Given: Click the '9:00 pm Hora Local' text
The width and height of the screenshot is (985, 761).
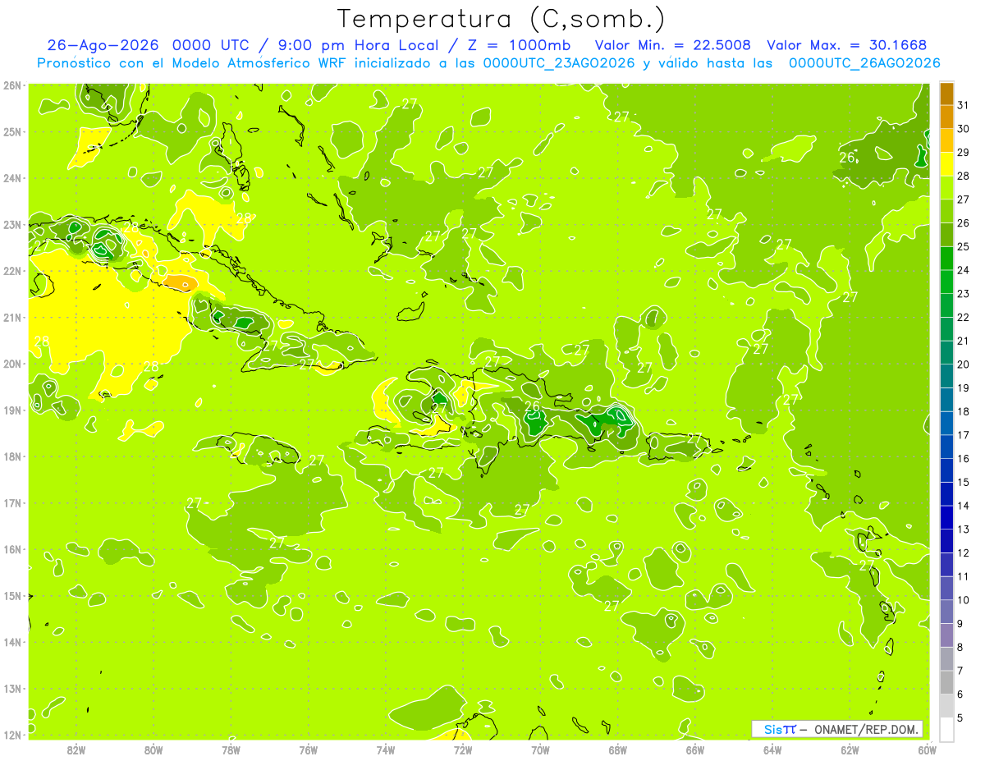Looking at the screenshot, I should [357, 45].
